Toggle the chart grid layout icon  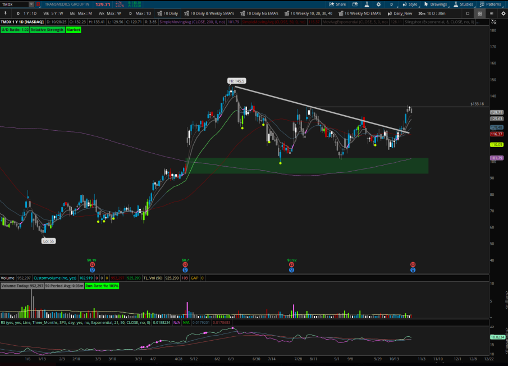(x=480, y=13)
